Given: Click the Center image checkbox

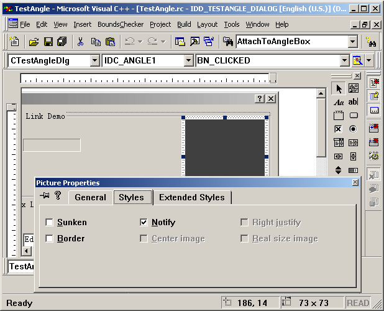Looking at the screenshot, I should point(144,238).
